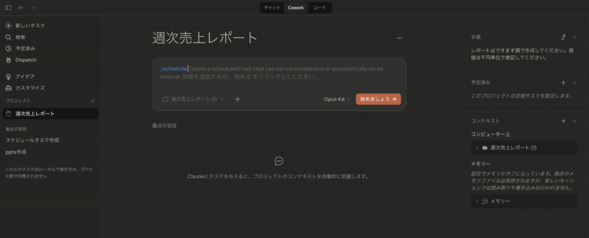Click the 始めましょう button
This screenshot has width=589, height=238.
tap(378, 99)
